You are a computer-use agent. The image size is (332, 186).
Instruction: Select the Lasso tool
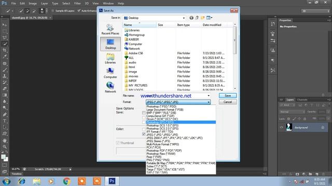point(5,38)
